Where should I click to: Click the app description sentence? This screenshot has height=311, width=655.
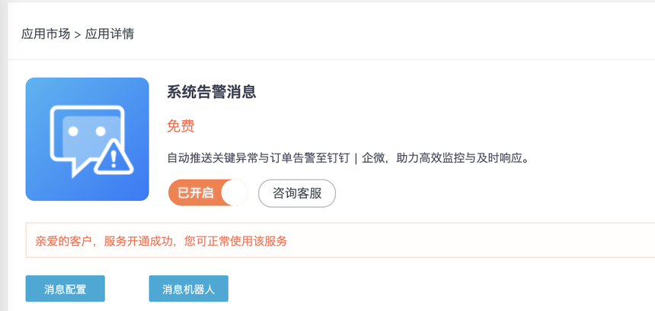point(347,158)
